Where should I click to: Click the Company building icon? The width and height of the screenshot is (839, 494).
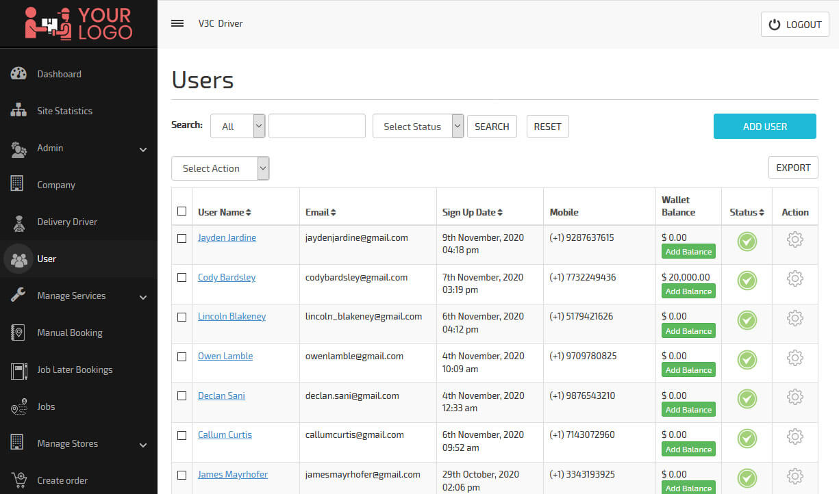tap(17, 185)
